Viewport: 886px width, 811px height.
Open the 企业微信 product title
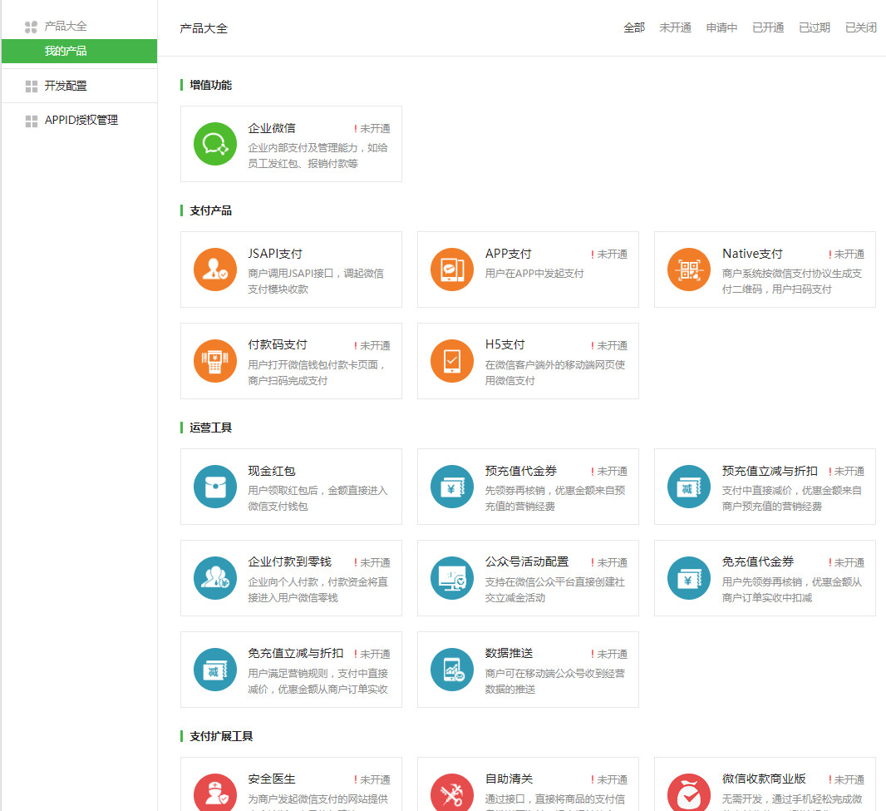(x=272, y=128)
